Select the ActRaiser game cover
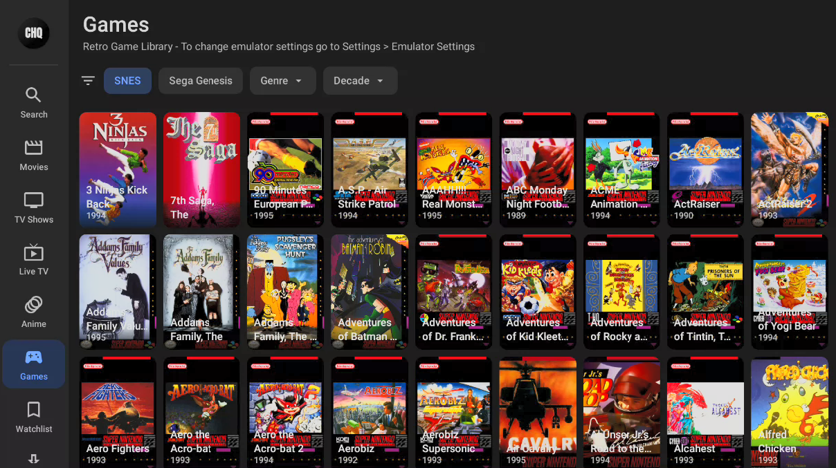Image resolution: width=836 pixels, height=468 pixels. tap(705, 169)
